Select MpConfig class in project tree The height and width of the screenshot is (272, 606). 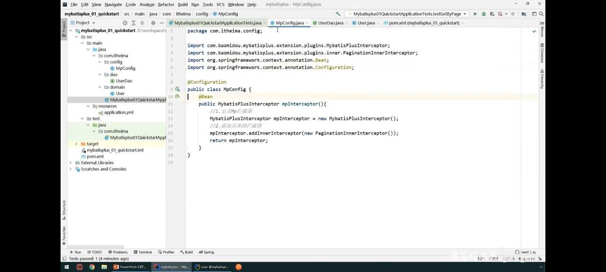[122, 68]
